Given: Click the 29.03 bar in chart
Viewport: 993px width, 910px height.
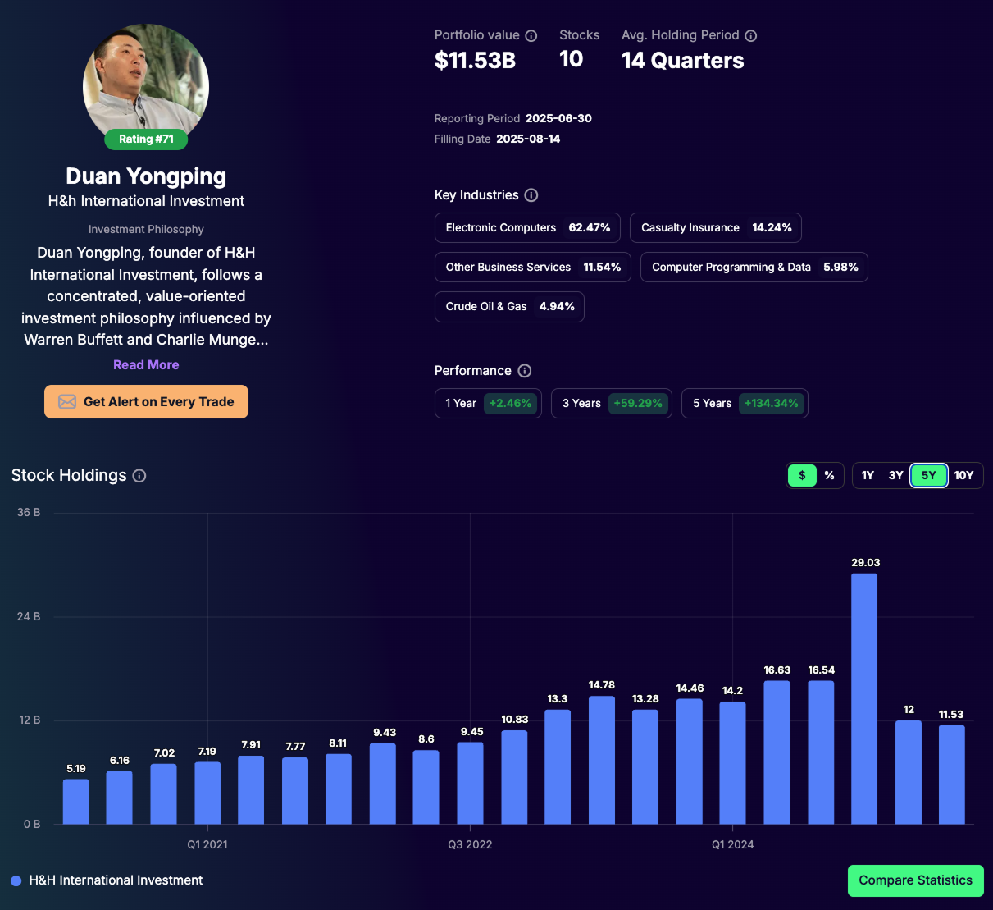Looking at the screenshot, I should [864, 697].
